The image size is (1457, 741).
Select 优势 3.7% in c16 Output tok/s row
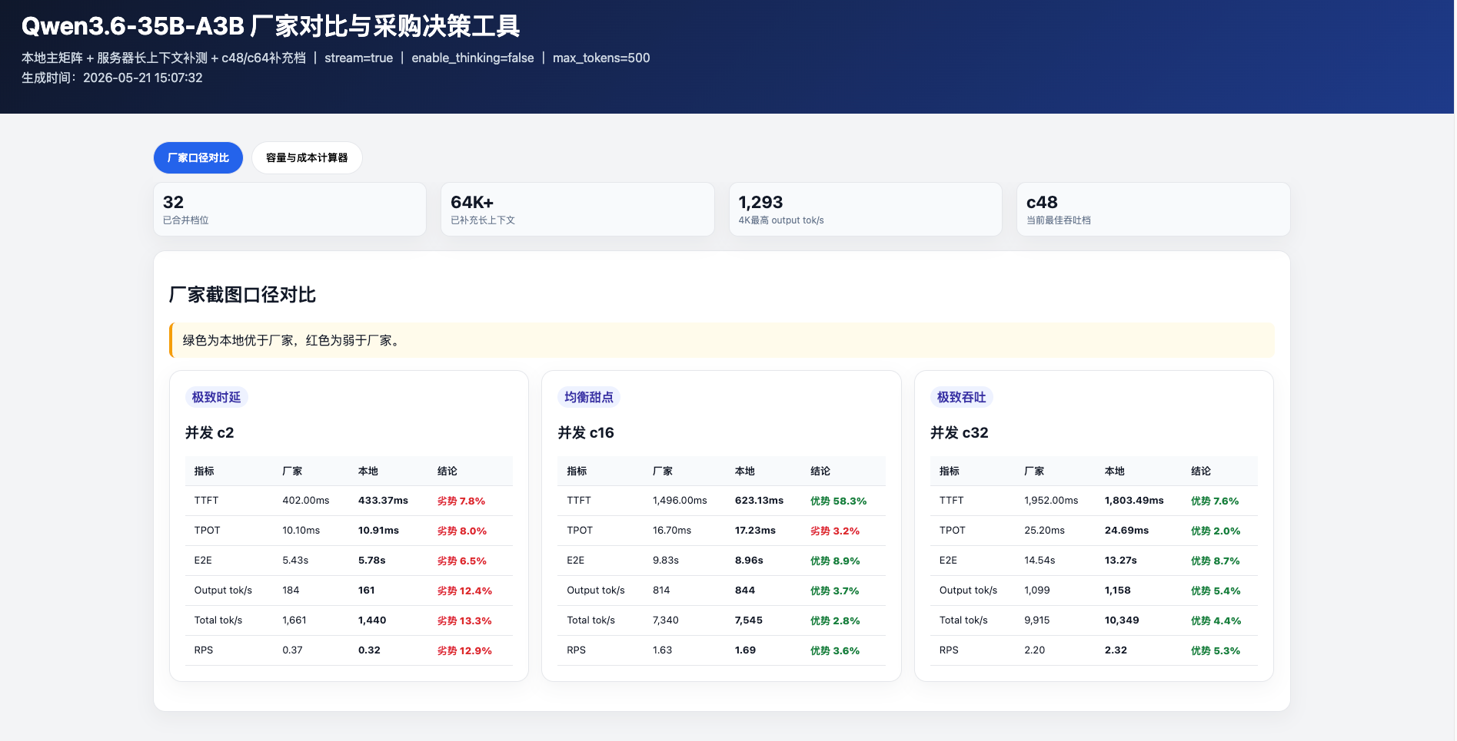point(835,590)
